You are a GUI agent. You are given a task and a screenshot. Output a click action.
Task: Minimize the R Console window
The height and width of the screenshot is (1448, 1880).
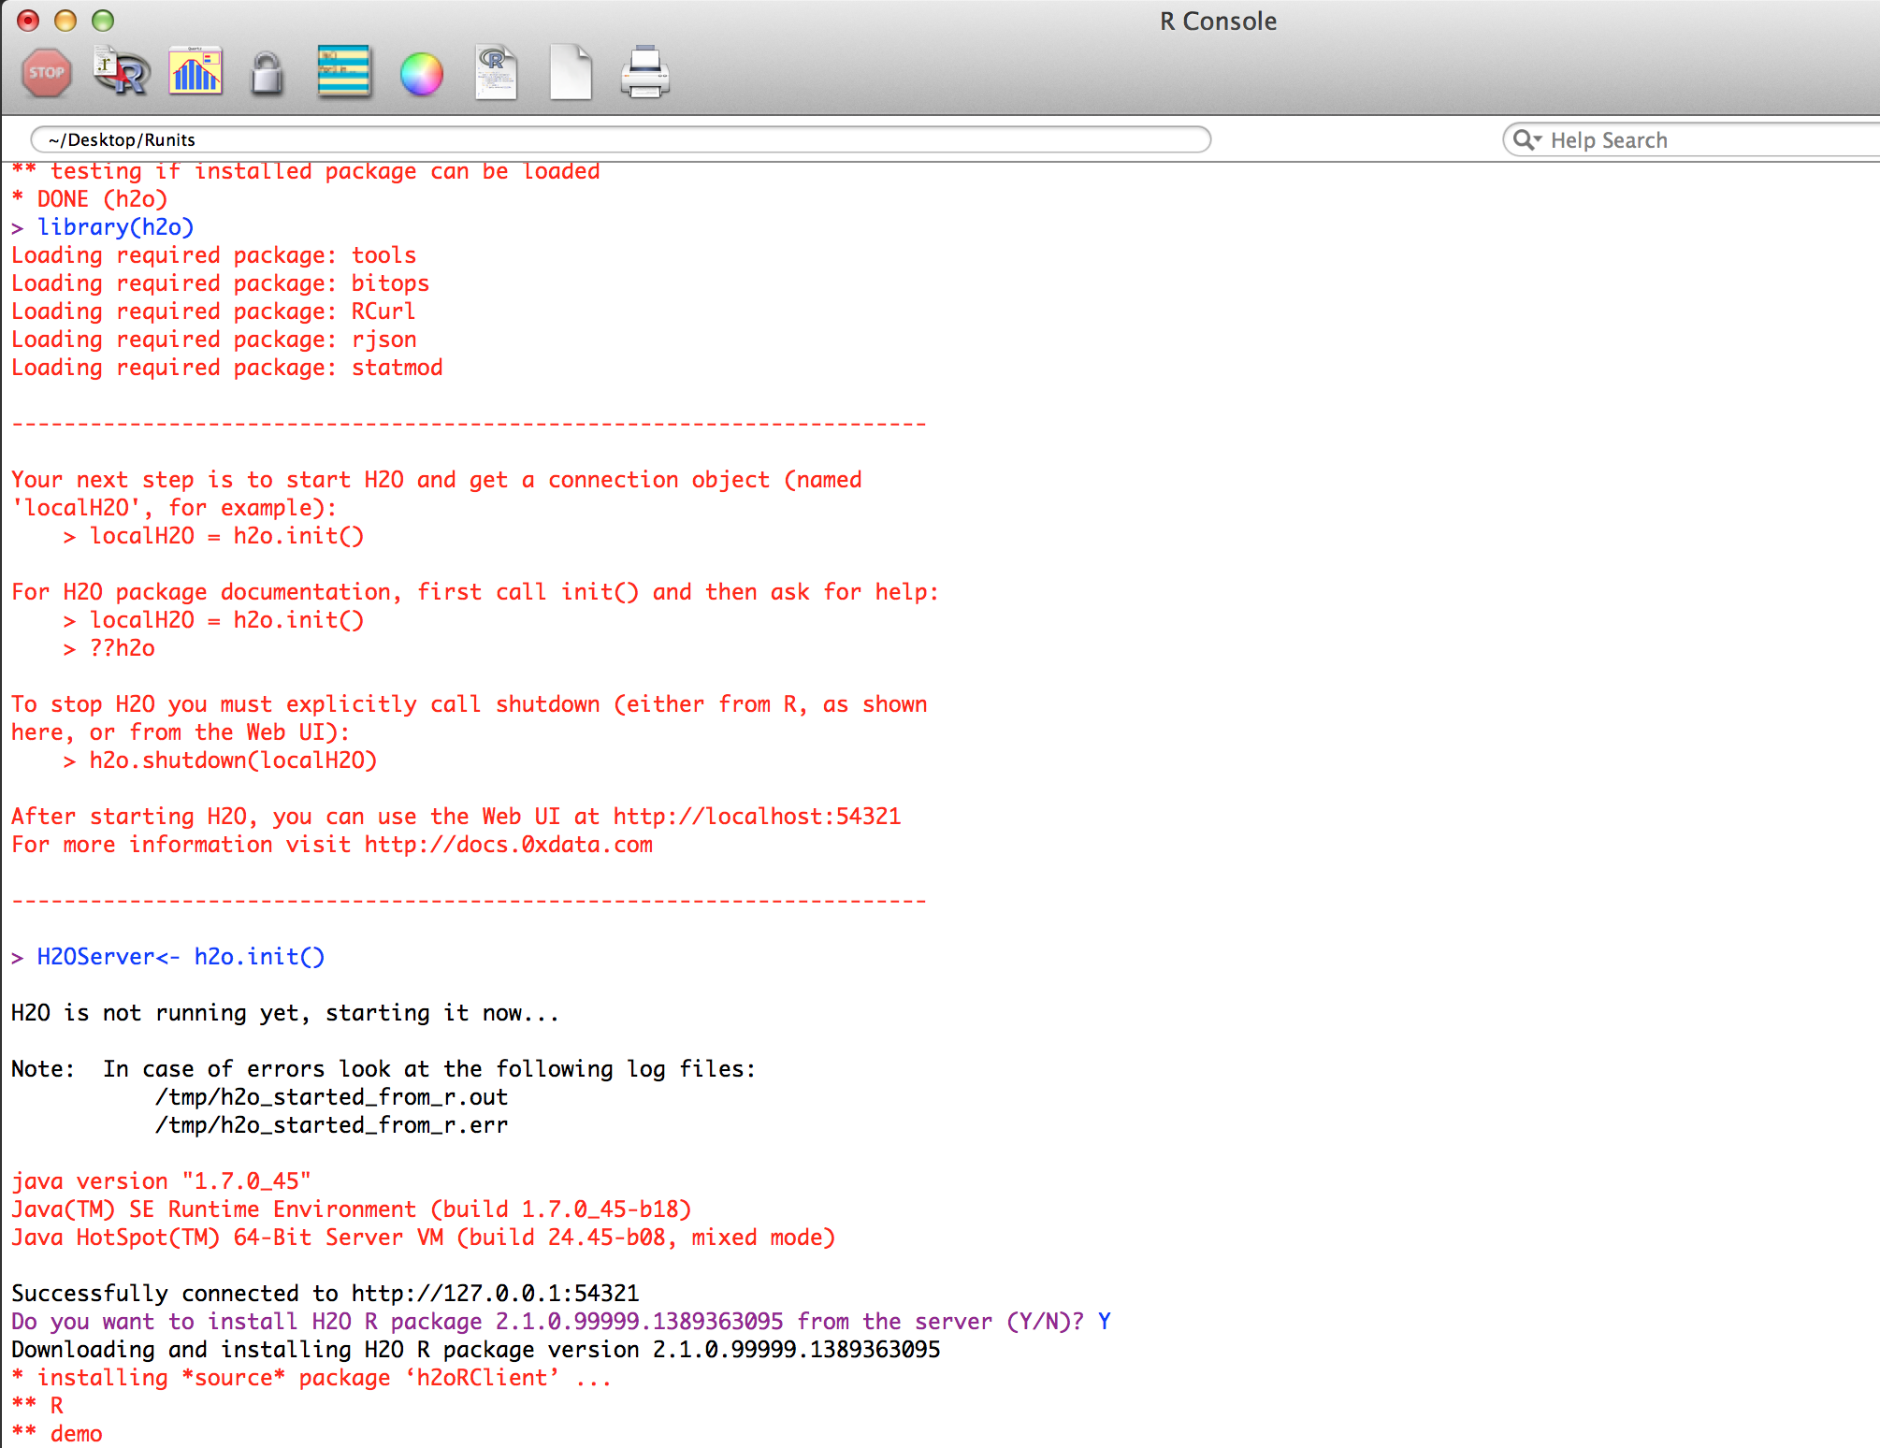(65, 21)
